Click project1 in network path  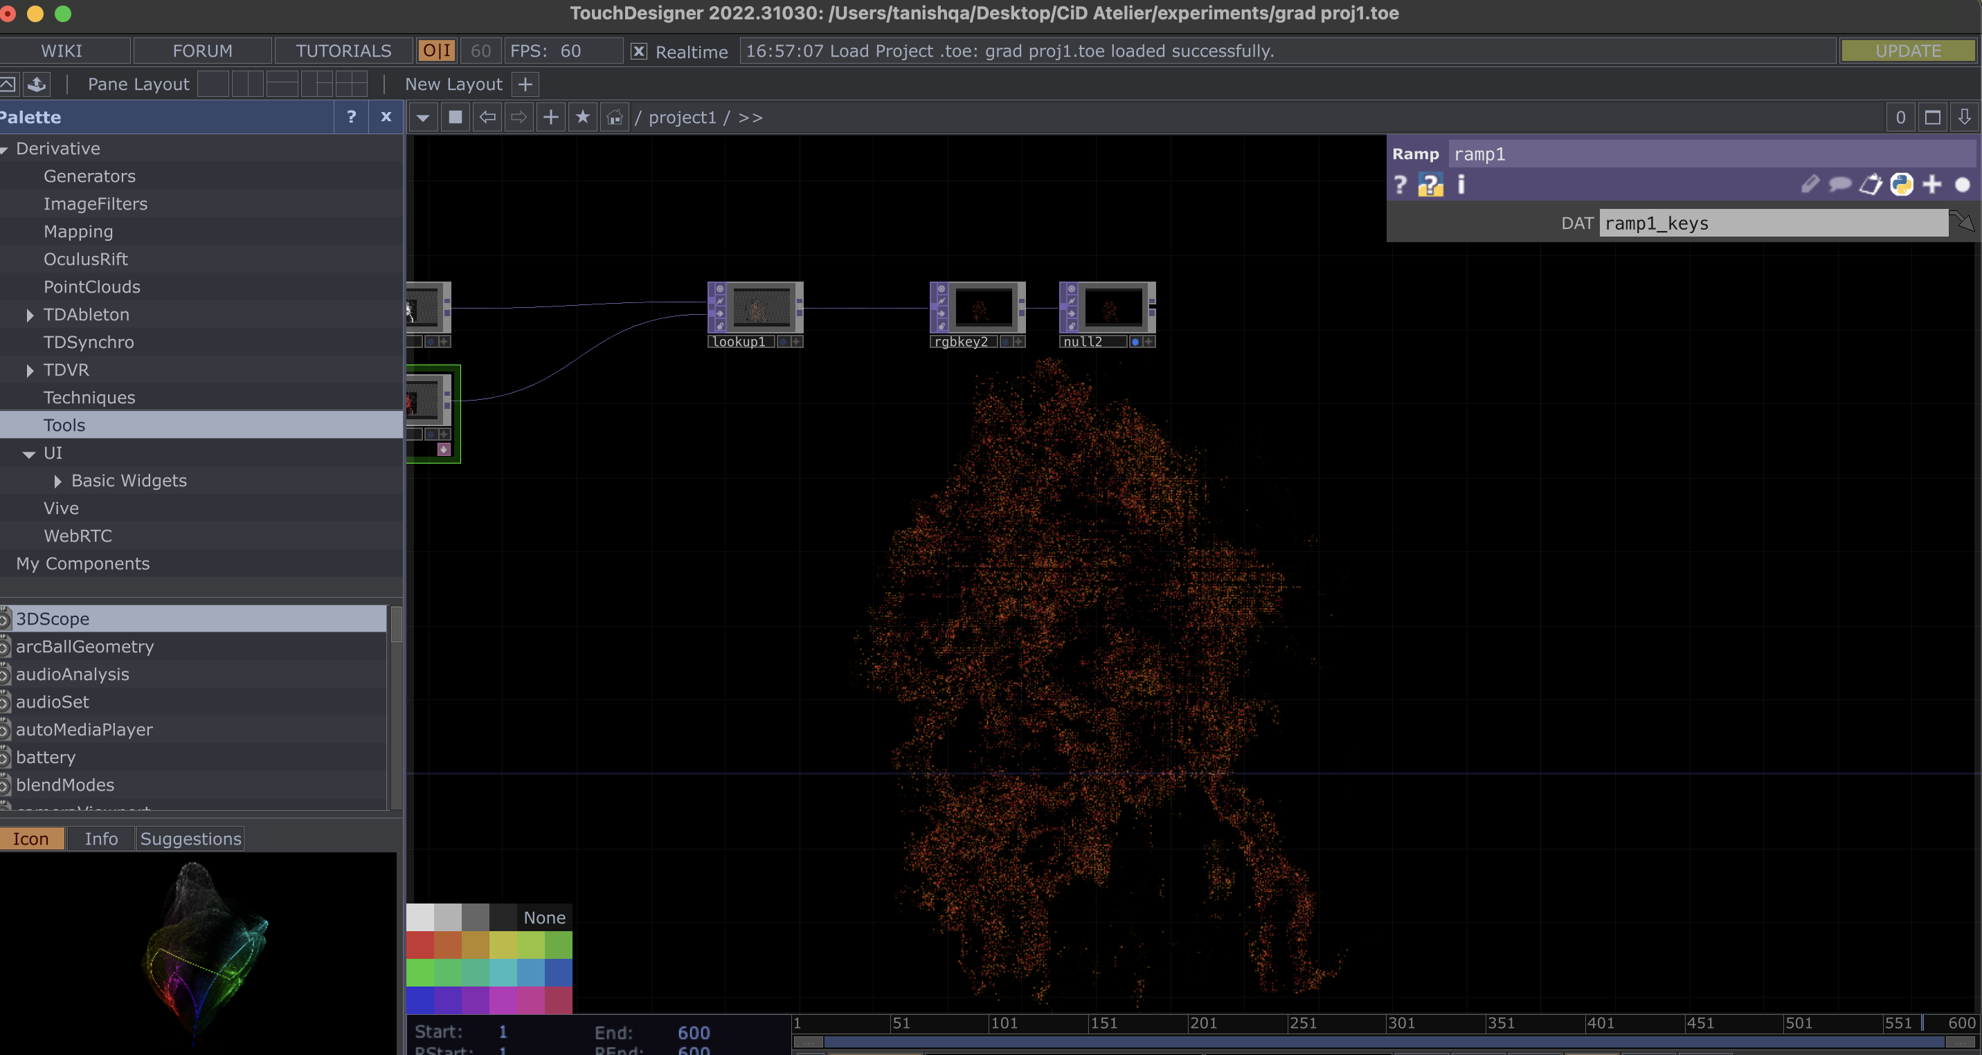click(x=682, y=118)
